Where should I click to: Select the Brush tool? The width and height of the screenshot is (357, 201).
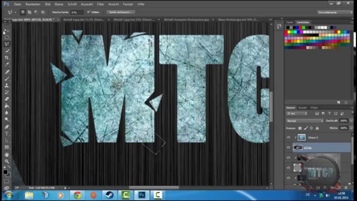[x=7, y=79]
